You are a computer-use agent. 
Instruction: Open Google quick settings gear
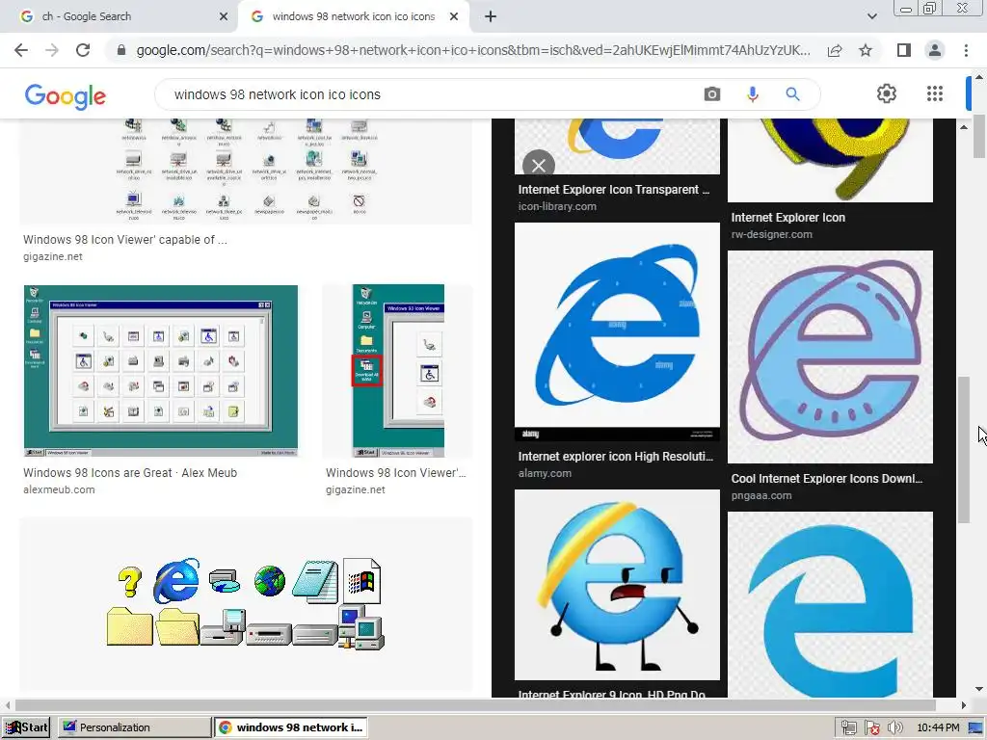point(887,93)
